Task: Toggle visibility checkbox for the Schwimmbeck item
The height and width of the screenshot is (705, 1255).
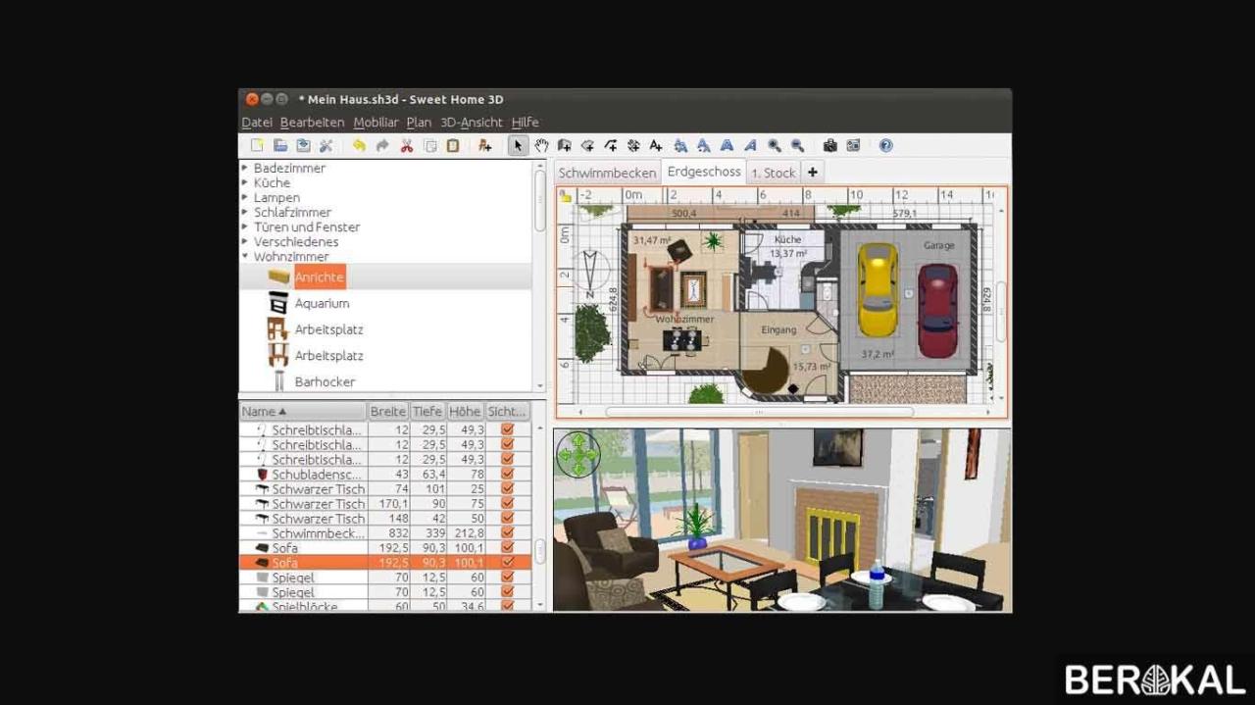Action: (x=507, y=532)
